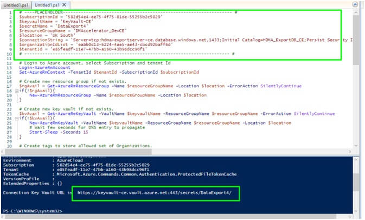Click the 'Connection Key Vault URL is' text
Screen dimensions: 365x220
pos(37,193)
